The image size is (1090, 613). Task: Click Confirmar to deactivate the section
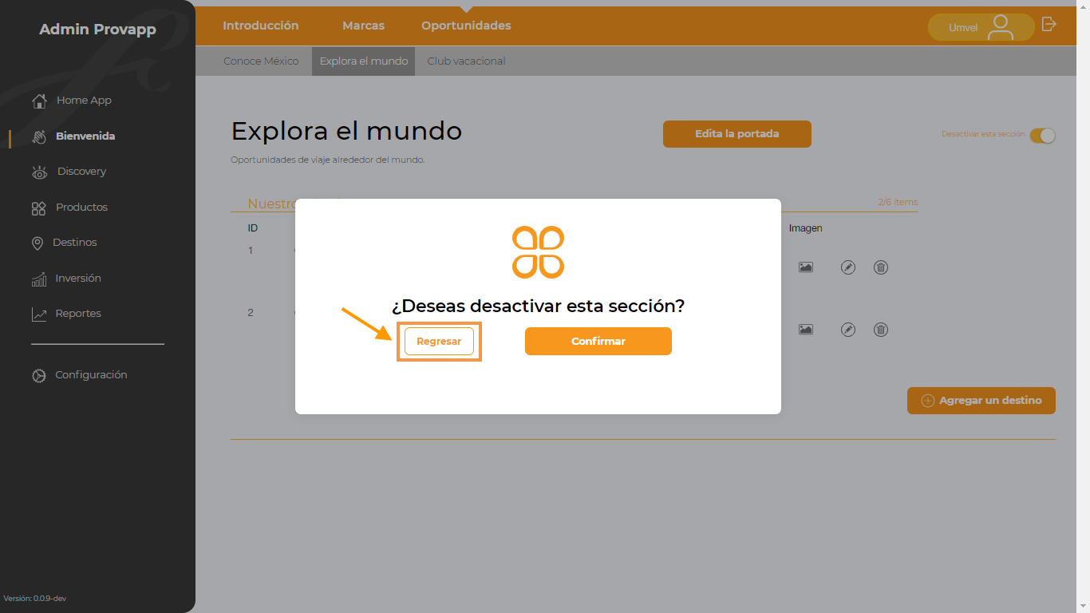(x=598, y=342)
